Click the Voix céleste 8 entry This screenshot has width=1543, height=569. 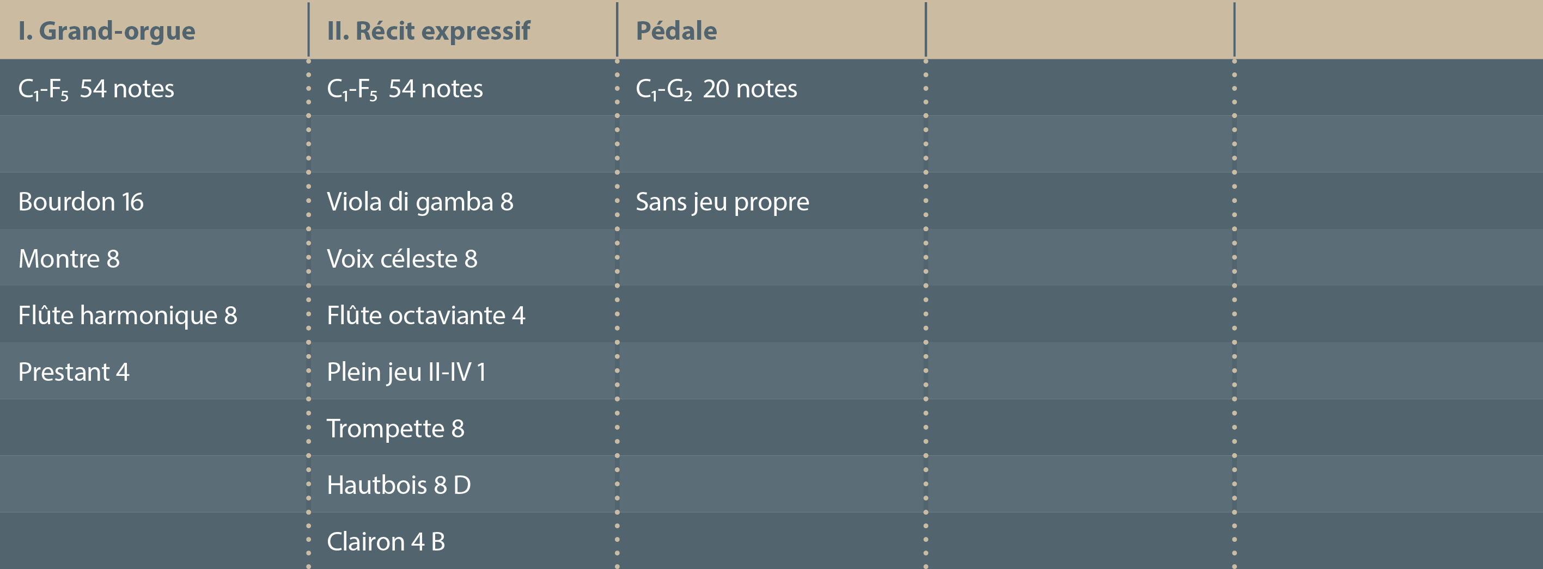coord(402,258)
